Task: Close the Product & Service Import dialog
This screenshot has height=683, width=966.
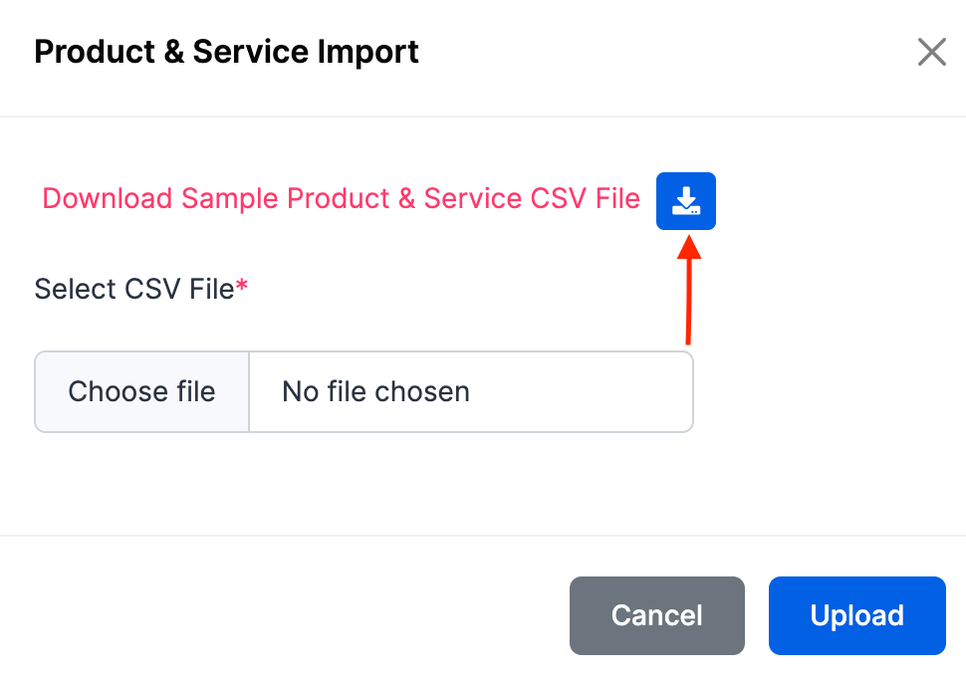Action: [931, 52]
